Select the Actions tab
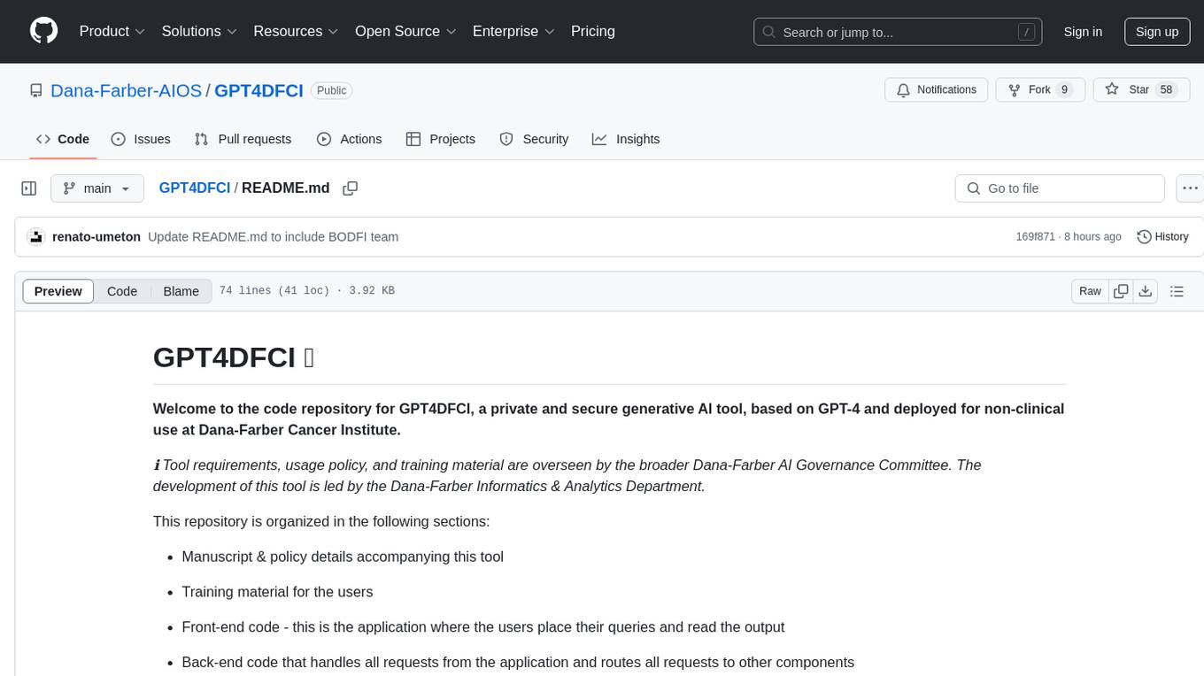 350,139
